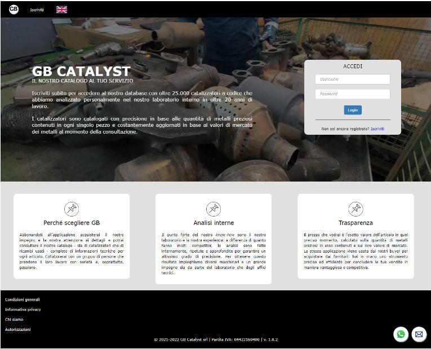Click the Perché scegliere GB card title
This screenshot has width=431, height=349.
tap(72, 223)
